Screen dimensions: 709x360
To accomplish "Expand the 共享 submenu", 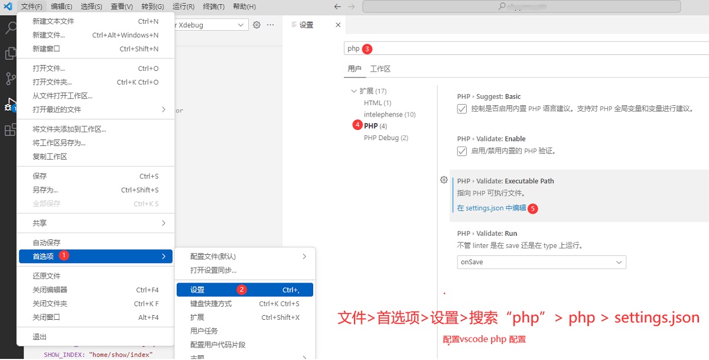I will coord(96,223).
